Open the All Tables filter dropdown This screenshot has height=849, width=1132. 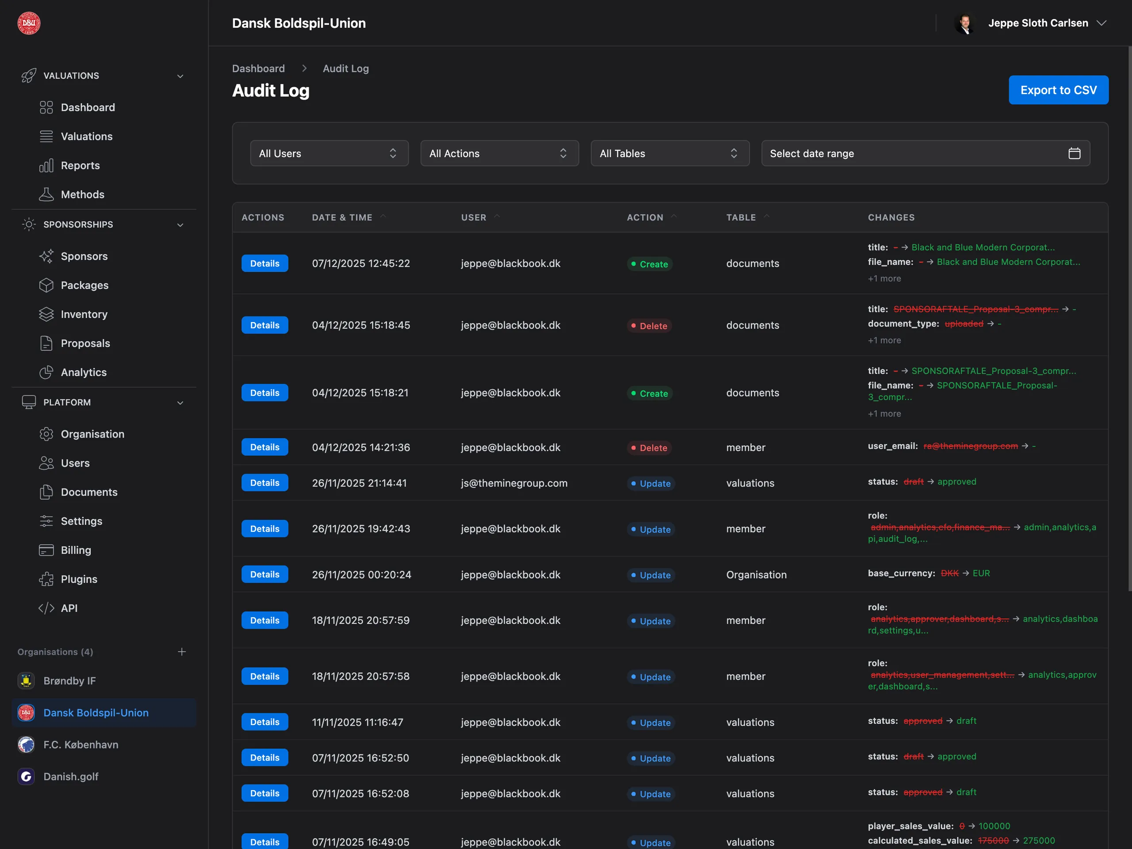(670, 154)
